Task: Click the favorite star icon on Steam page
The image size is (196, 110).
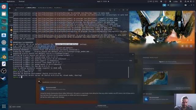Action: 191,46
